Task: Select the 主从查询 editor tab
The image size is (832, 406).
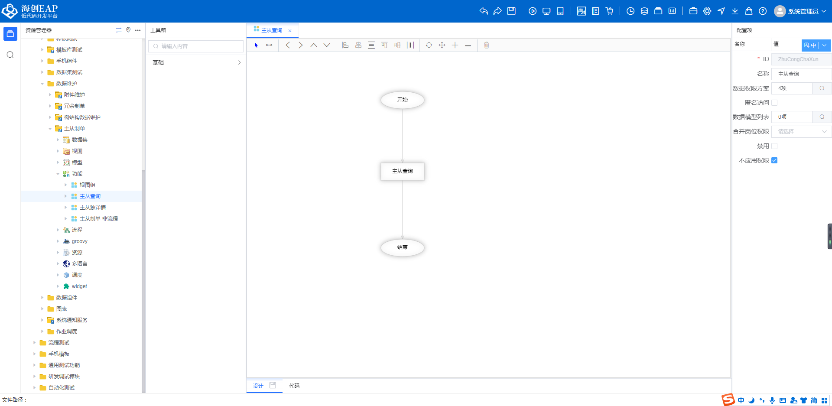Action: [271, 30]
